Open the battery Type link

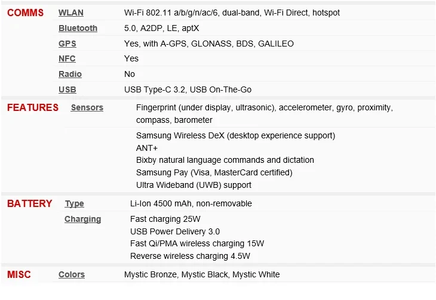pyautogui.click(x=74, y=203)
